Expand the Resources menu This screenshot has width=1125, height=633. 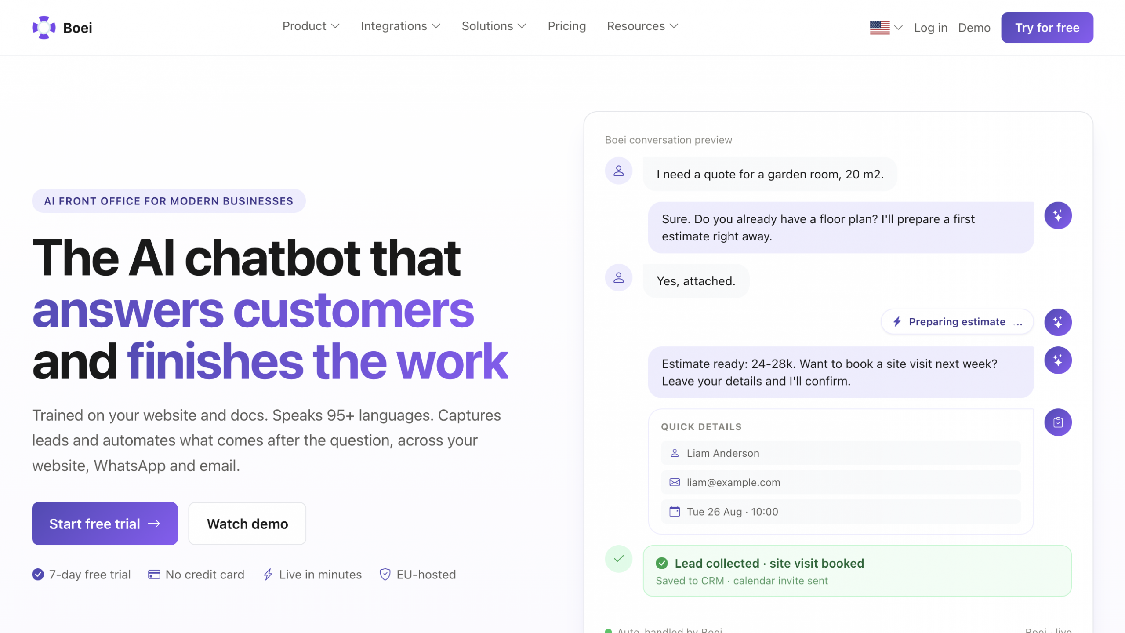tap(642, 26)
